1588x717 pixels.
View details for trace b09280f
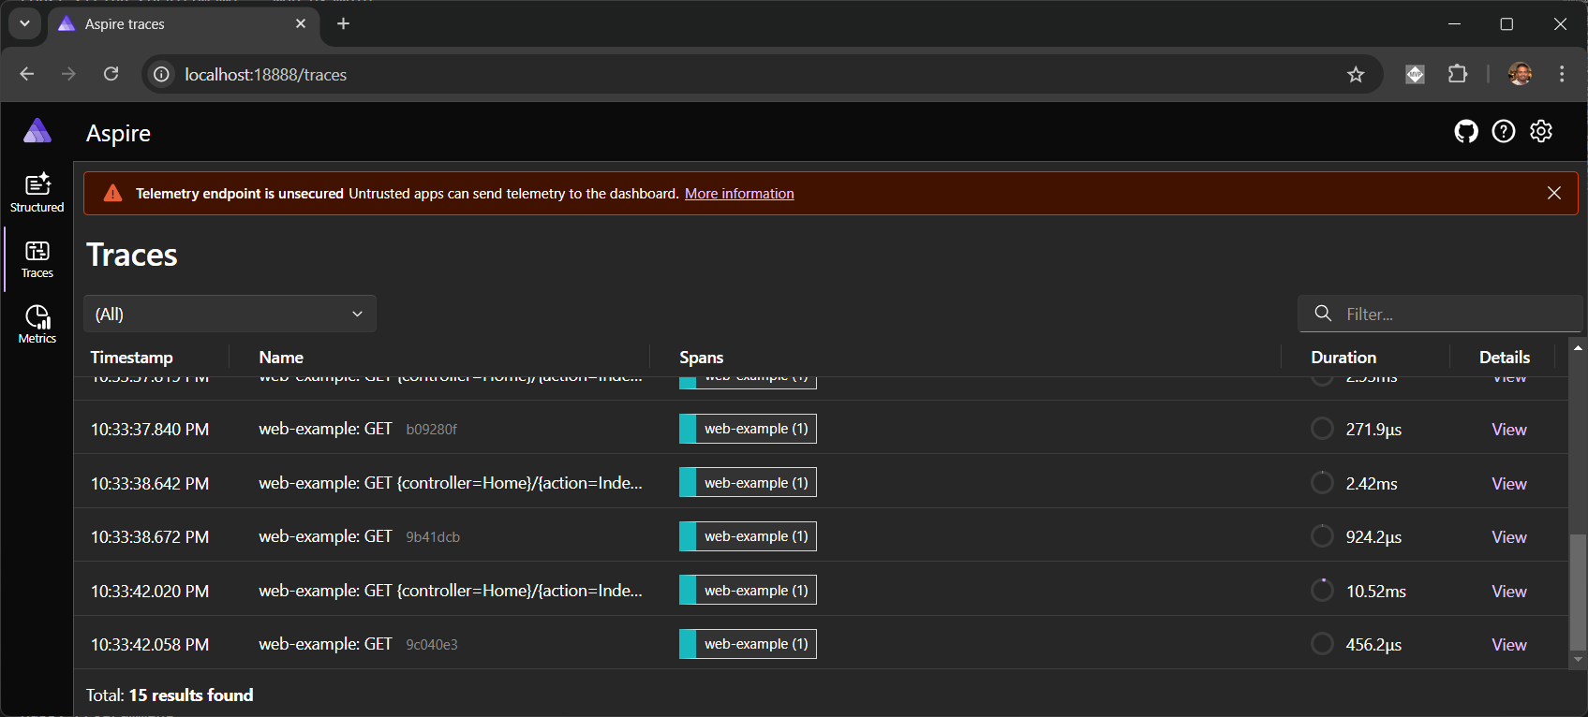click(x=1509, y=430)
